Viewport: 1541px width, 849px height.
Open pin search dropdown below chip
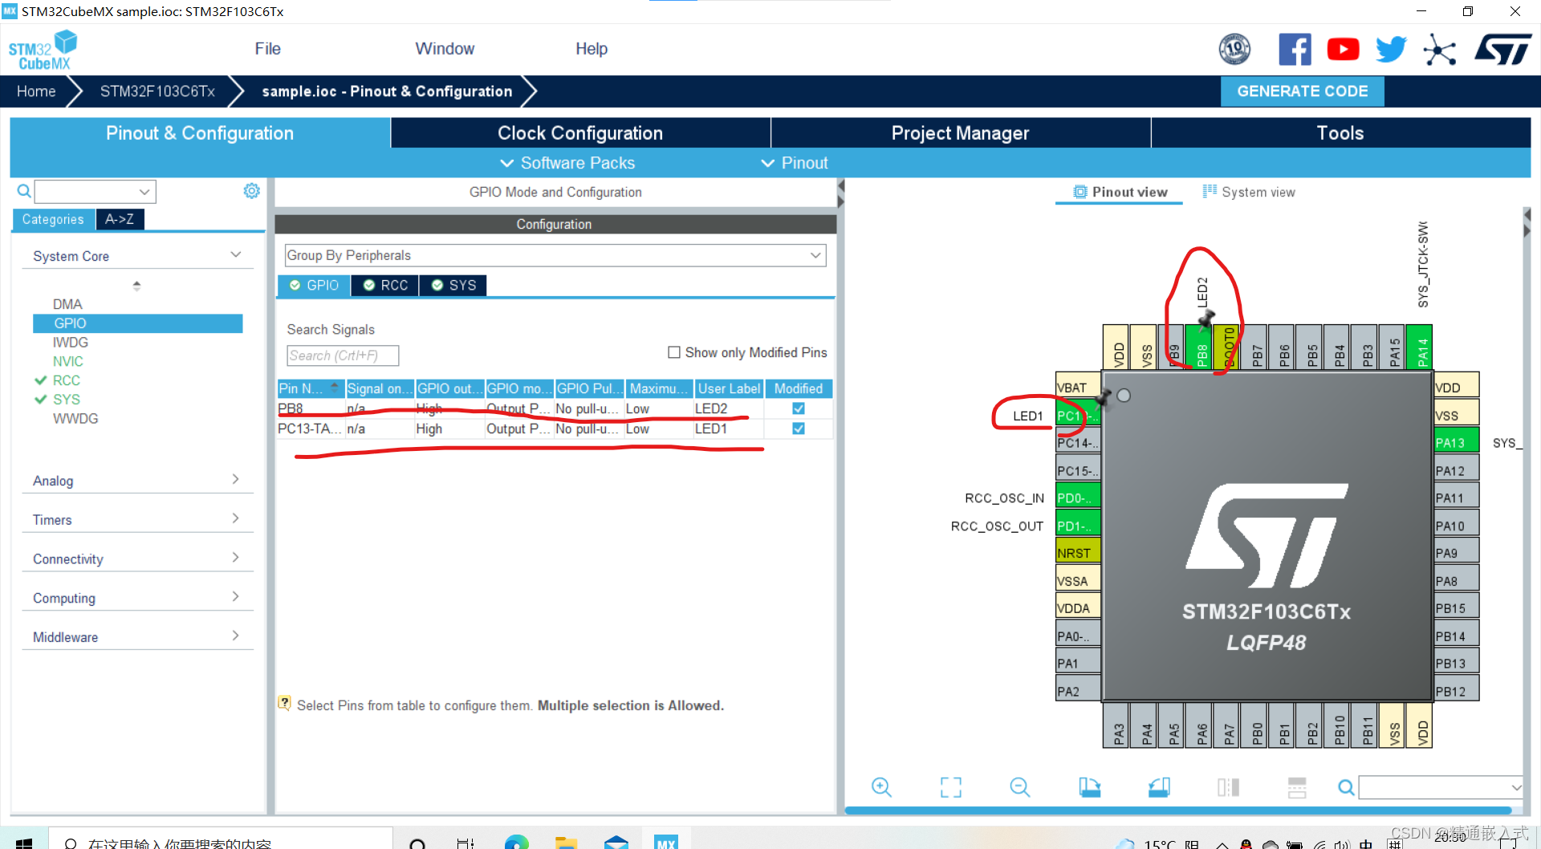(x=1441, y=787)
